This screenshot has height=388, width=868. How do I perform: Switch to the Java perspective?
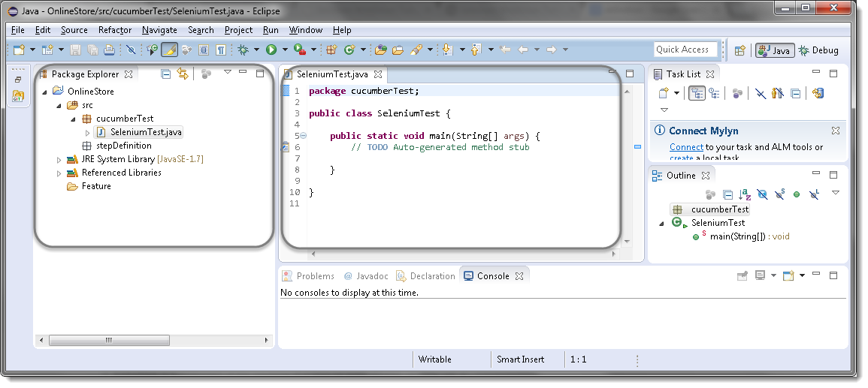[775, 50]
